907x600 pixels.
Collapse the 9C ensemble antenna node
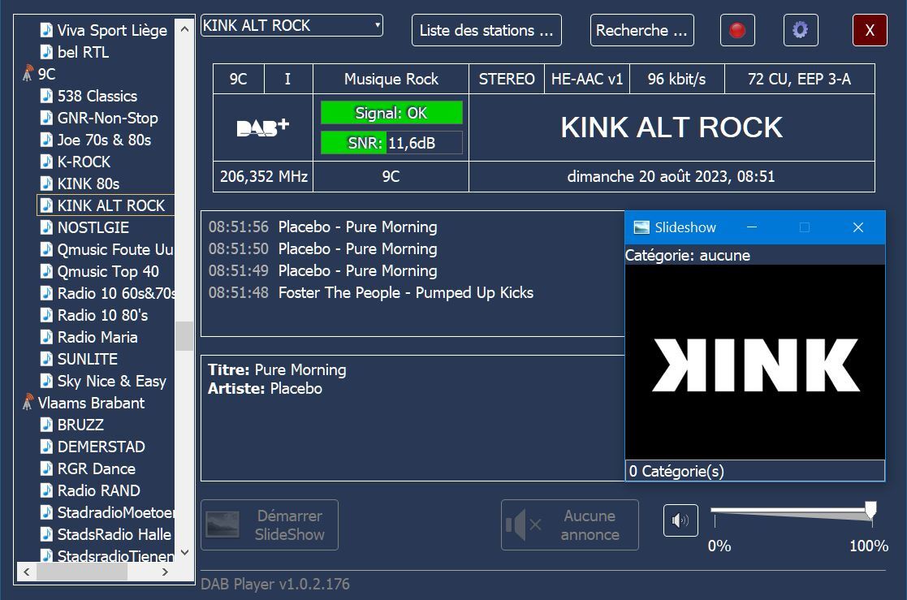(x=28, y=74)
